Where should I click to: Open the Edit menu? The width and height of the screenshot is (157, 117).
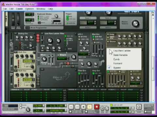(11, 9)
